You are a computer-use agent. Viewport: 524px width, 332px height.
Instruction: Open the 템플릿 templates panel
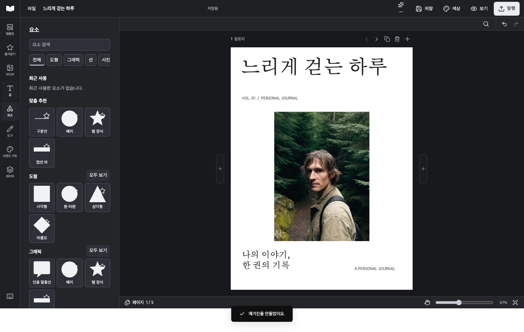[x=10, y=30]
